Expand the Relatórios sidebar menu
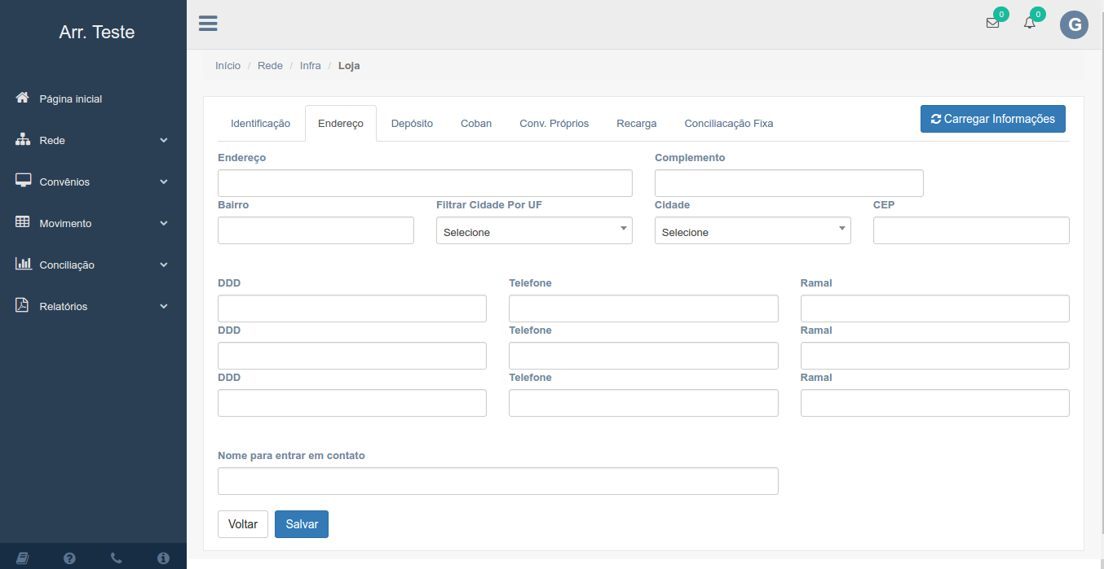 pos(92,306)
